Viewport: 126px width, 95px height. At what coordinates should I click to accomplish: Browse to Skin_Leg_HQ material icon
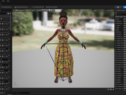pyautogui.click(x=3, y=46)
